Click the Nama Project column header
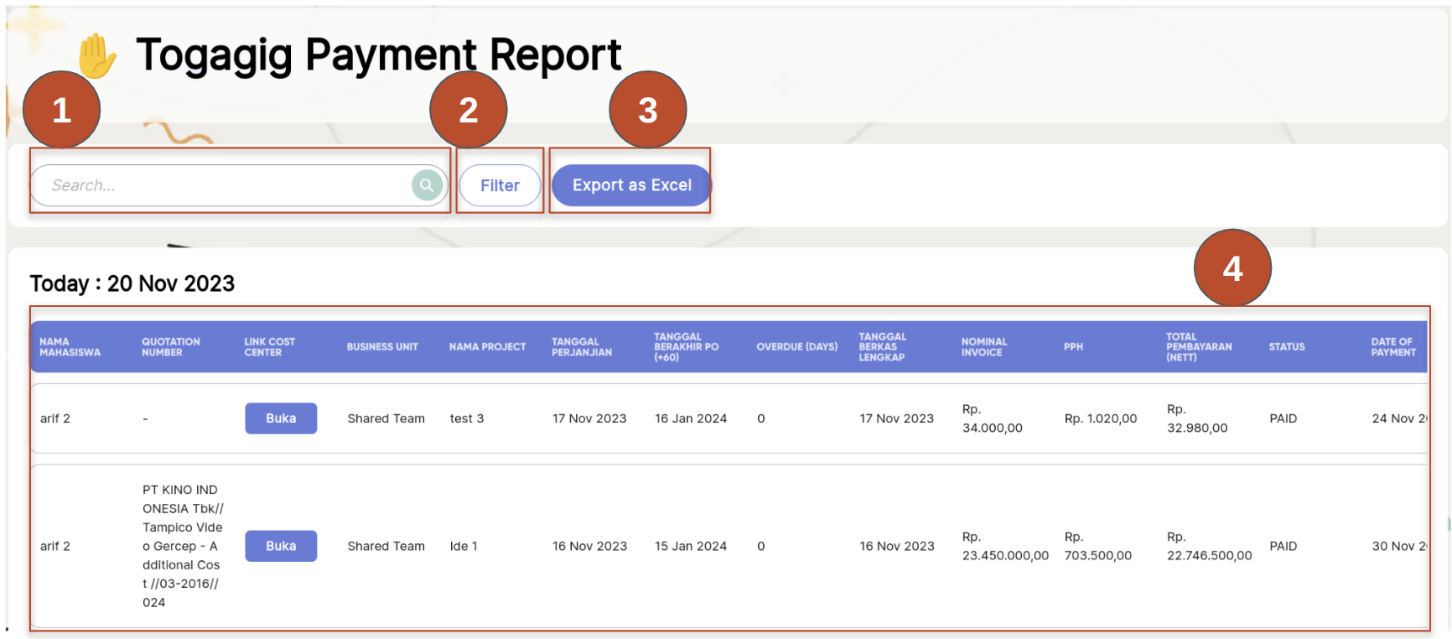This screenshot has width=1452, height=639. point(487,347)
